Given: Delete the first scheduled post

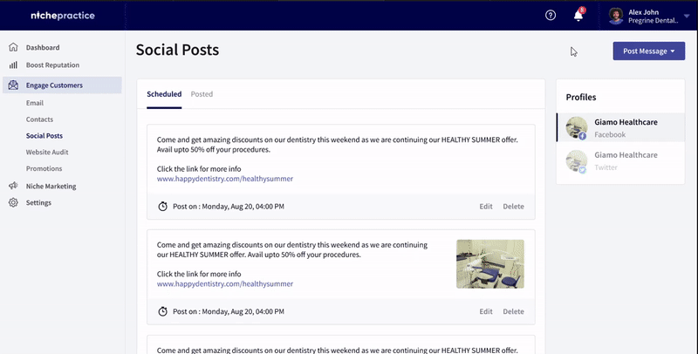Looking at the screenshot, I should (513, 207).
